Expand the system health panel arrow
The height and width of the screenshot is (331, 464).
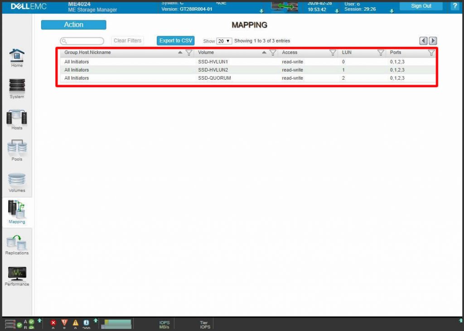coord(40,320)
